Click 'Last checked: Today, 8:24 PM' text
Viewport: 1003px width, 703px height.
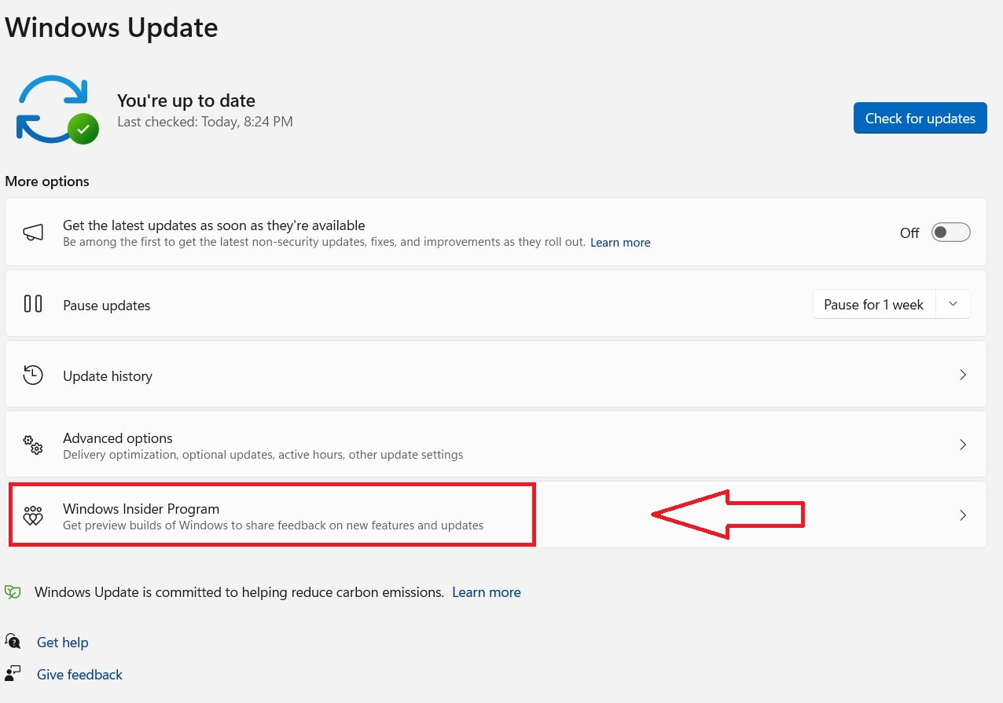coord(205,122)
